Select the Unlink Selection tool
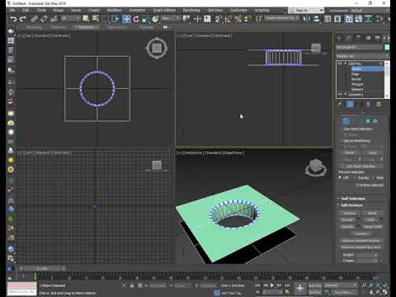The width and height of the screenshot is (396, 297). pos(44,19)
